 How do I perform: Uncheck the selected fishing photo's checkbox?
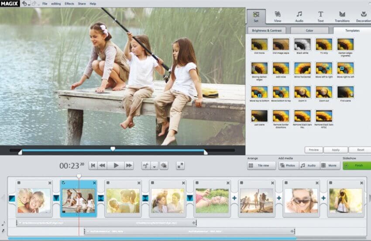click(63, 183)
